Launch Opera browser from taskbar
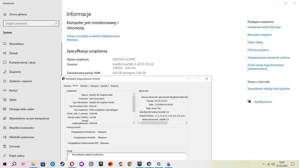The height and width of the screenshot is (168, 299). [x=72, y=164]
